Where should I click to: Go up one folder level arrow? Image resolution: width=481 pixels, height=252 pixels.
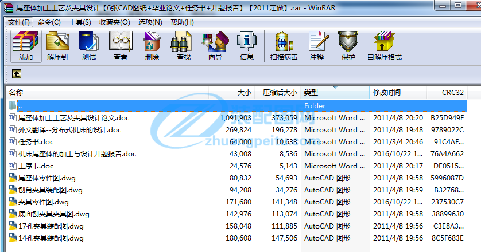click(x=17, y=74)
